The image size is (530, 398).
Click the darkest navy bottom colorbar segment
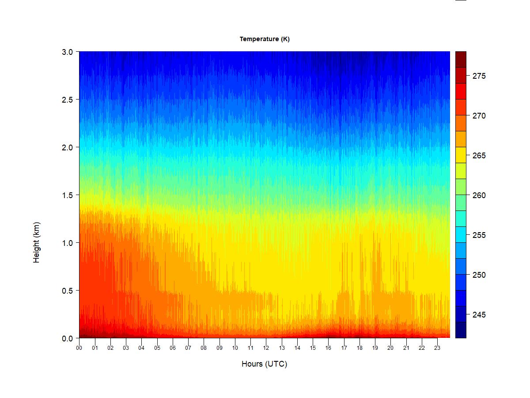tap(461, 330)
